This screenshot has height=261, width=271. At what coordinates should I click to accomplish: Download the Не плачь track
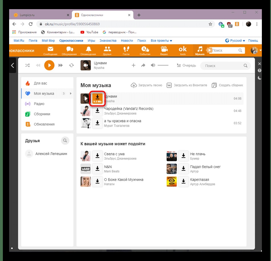[183, 156]
